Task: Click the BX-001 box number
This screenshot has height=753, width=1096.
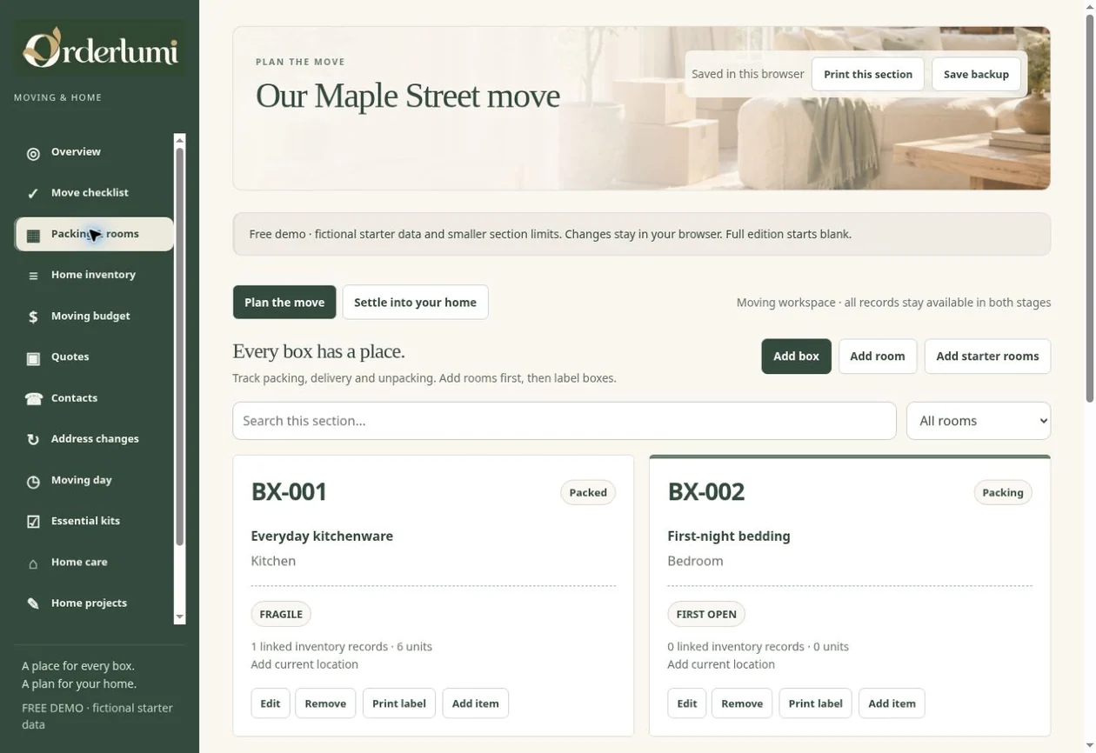Action: (289, 492)
